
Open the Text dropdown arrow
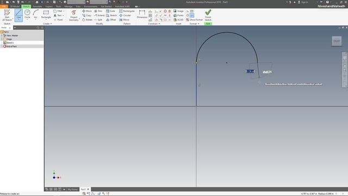[63, 15]
